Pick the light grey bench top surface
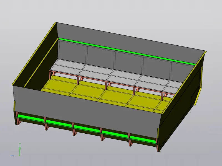This screenshot has width=222, height=166. (x=116, y=77)
